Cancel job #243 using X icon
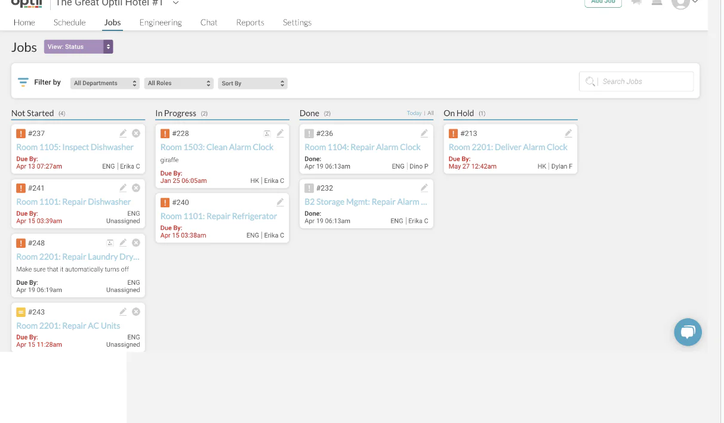This screenshot has height=423, width=724. coord(136,312)
